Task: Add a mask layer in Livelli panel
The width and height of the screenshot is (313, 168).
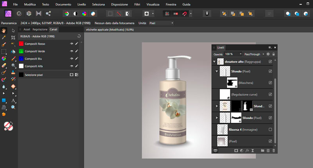Action: [x=236, y=151]
